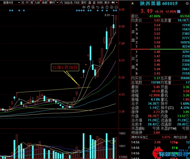190x159 pixels.
Task: Click 加自选 to add to watchlist
Action: click(x=68, y=2)
